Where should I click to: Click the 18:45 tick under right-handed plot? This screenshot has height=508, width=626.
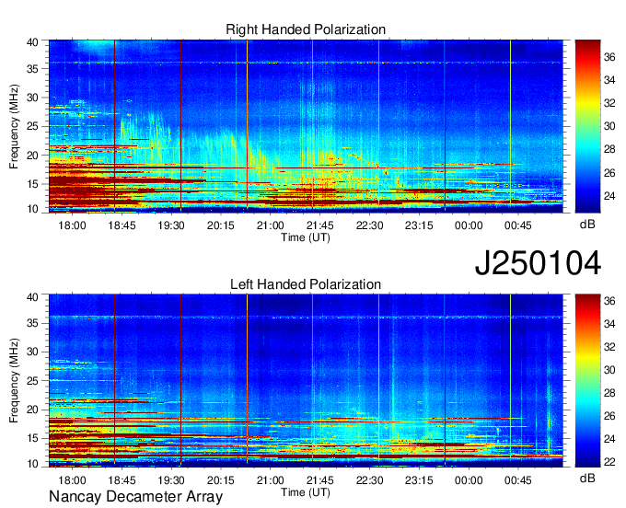click(122, 225)
